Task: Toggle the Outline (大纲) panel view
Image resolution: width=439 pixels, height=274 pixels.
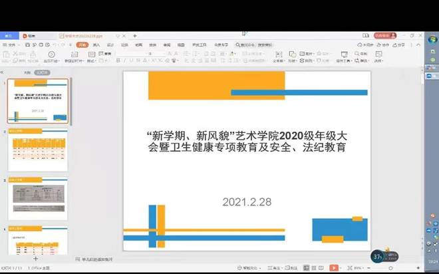Action: 27,72
